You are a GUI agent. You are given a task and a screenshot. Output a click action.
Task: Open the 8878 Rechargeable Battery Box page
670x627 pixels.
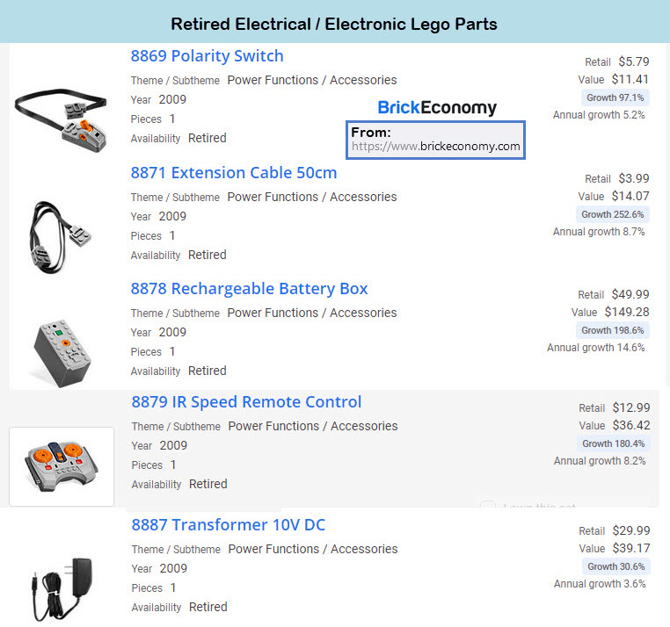249,289
